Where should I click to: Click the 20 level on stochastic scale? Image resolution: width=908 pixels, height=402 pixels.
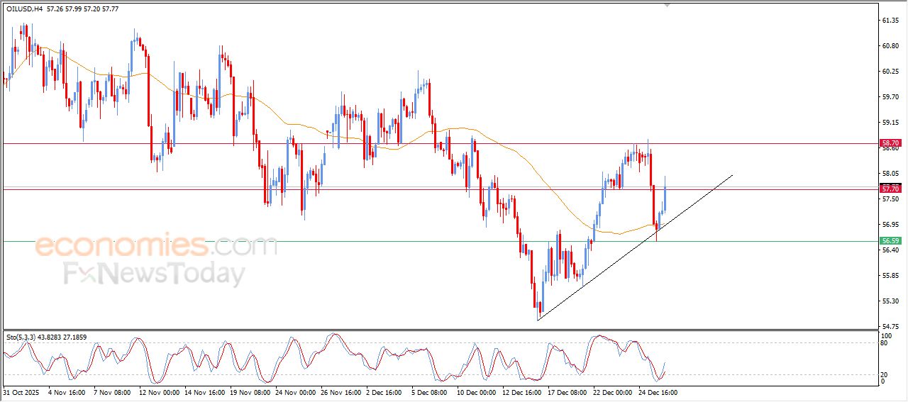pos(885,374)
